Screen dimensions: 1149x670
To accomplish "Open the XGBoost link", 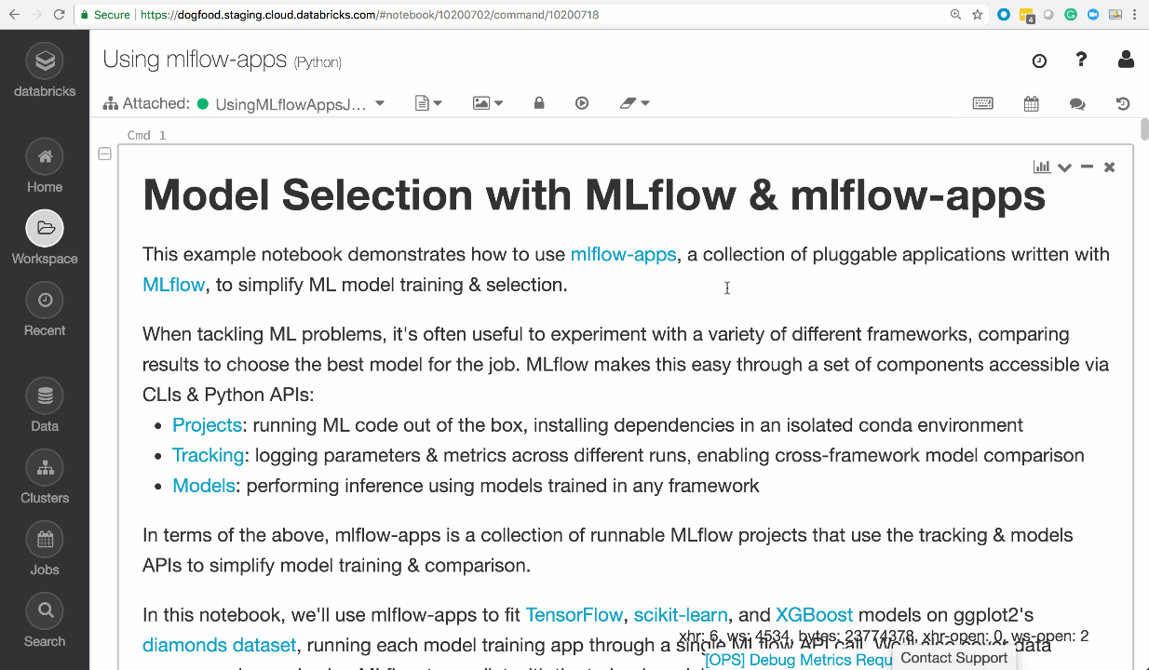I will point(814,615).
